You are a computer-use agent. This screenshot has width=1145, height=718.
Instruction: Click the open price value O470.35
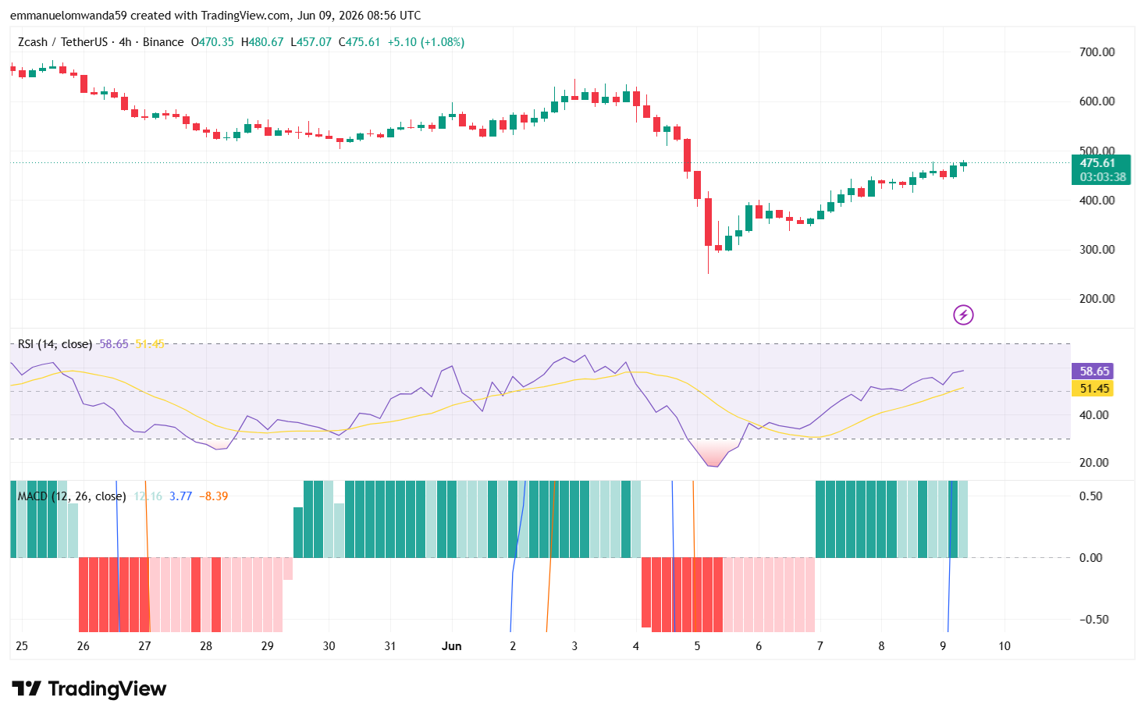click(212, 42)
